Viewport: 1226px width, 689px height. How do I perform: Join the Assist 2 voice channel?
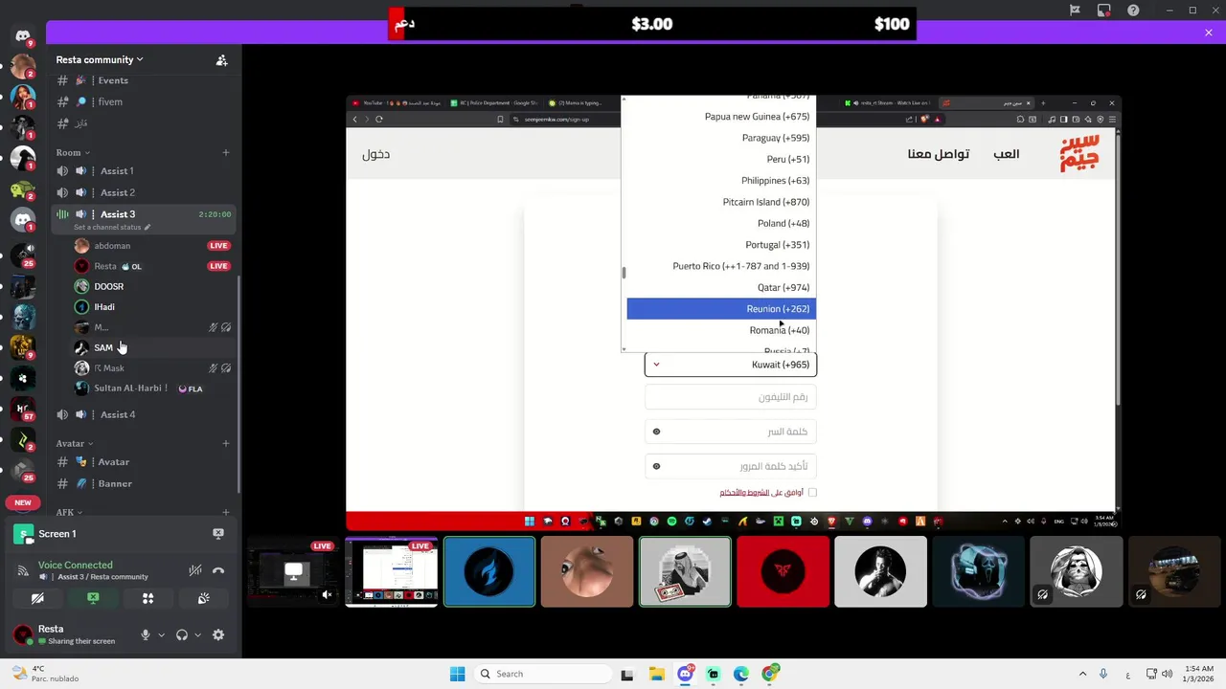(x=144, y=192)
